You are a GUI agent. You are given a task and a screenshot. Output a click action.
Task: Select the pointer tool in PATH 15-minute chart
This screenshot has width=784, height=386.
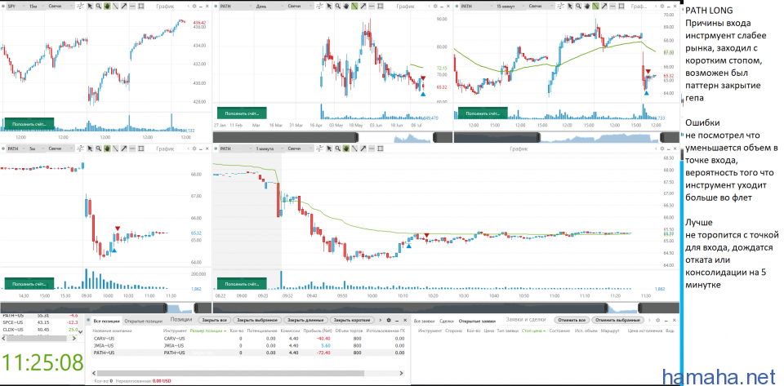click(x=570, y=7)
